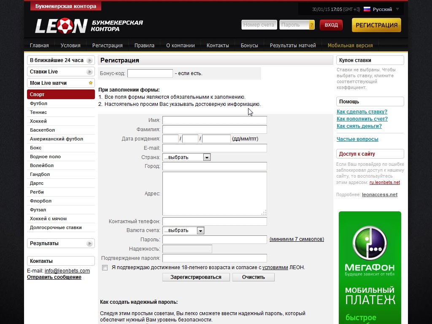Click the arrow icon next to Результаты
The image size is (432, 324).
pyautogui.click(x=89, y=243)
